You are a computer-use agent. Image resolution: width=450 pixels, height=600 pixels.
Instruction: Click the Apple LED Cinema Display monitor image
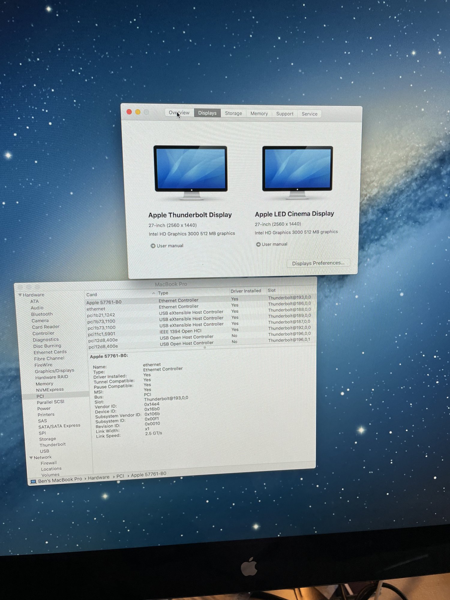[x=298, y=172]
